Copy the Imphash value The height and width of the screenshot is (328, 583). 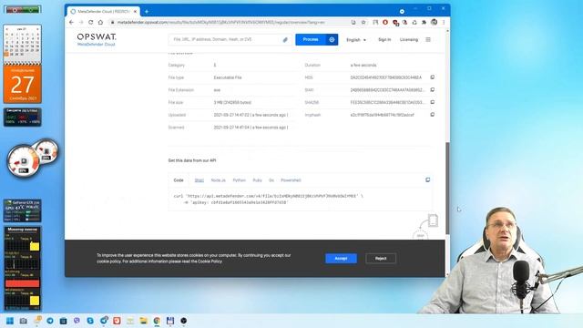click(x=433, y=115)
